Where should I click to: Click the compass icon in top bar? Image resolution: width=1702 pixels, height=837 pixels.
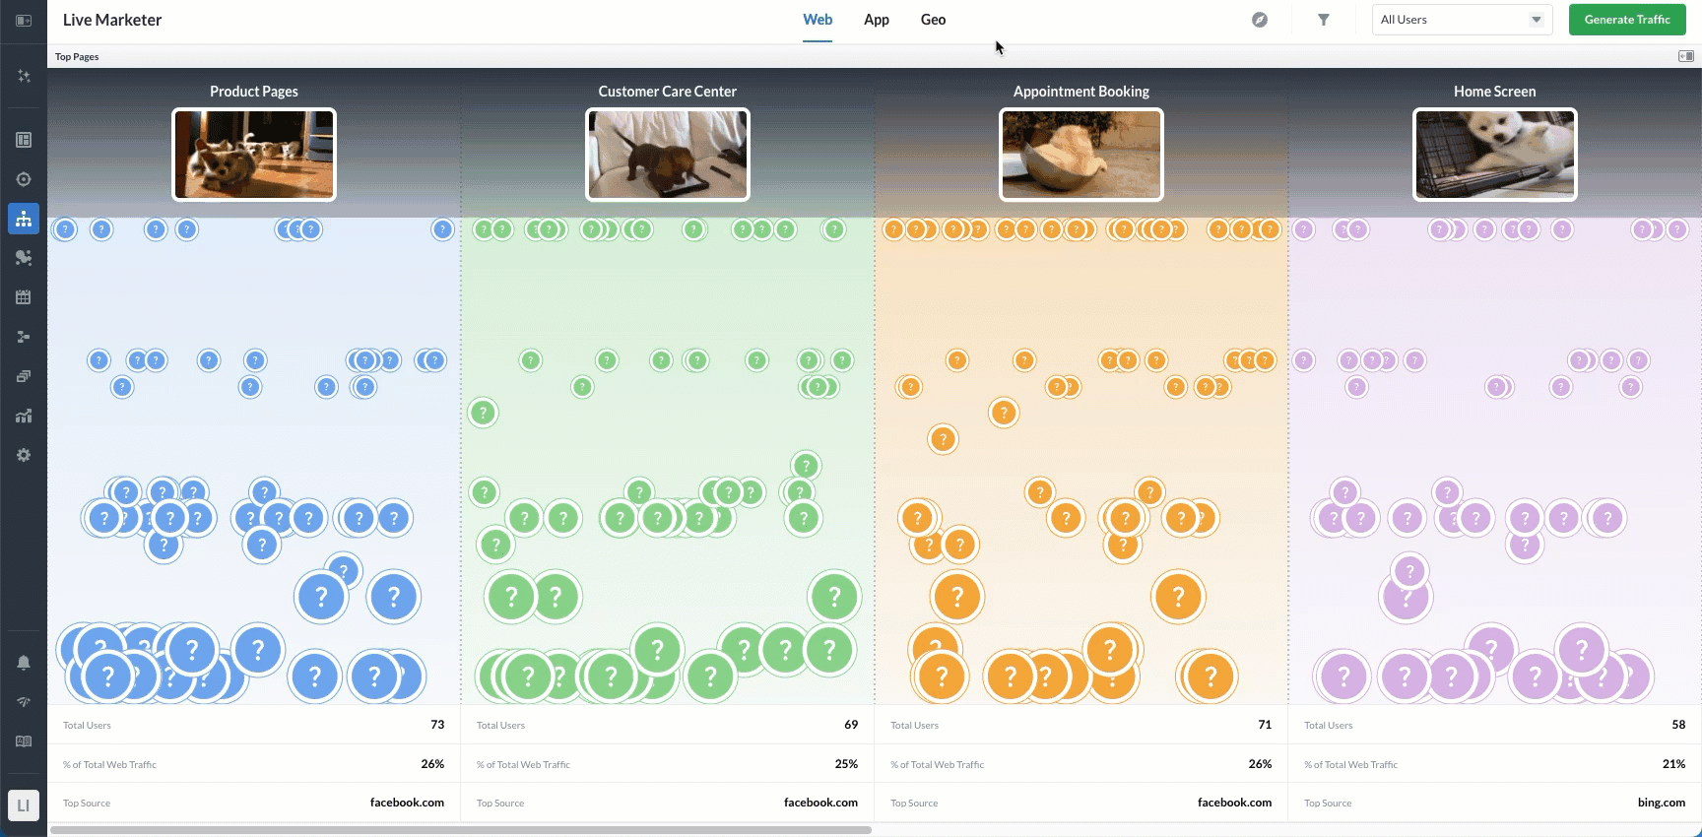[1260, 20]
